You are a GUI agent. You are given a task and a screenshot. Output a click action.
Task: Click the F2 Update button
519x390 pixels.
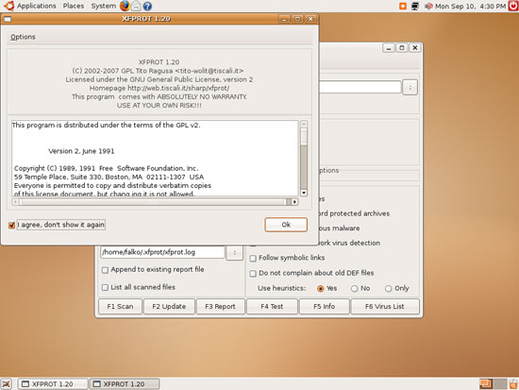point(169,307)
